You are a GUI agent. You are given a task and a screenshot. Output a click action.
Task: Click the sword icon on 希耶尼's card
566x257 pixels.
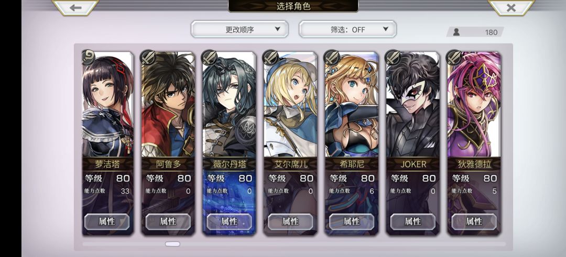pyautogui.click(x=332, y=57)
